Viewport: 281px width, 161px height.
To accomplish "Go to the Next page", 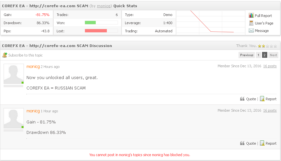I will 273,55.
